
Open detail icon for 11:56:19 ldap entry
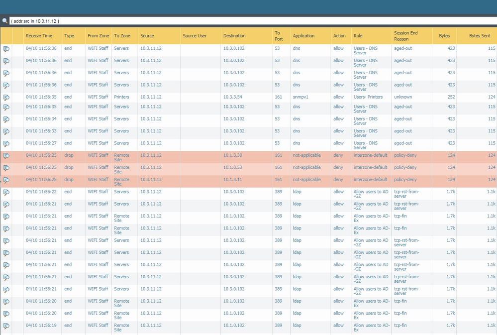tap(6, 326)
